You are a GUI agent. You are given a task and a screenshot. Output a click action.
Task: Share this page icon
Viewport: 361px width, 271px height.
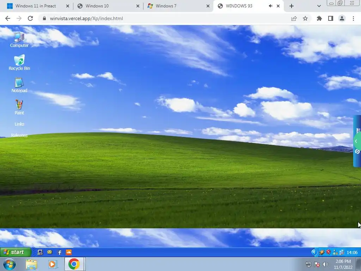tap(294, 18)
